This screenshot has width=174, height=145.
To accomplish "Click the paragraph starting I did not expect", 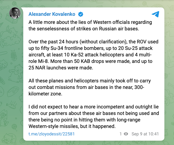I will click(x=94, y=116).
